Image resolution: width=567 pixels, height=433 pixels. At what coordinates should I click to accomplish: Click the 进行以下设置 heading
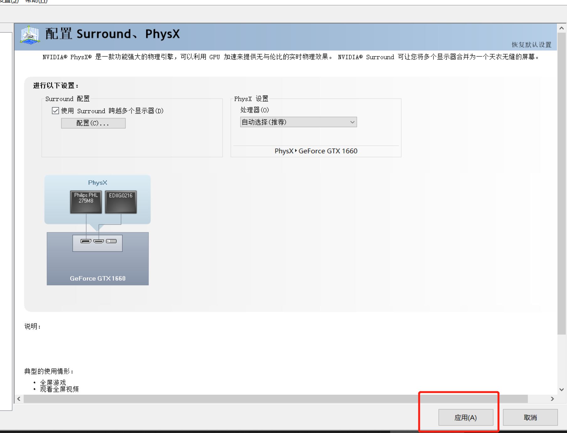(x=56, y=86)
